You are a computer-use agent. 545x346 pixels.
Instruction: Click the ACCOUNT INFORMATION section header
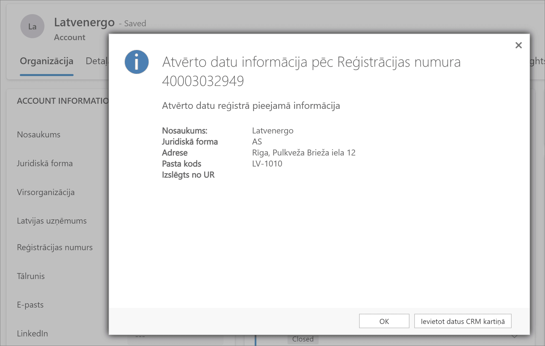point(63,101)
